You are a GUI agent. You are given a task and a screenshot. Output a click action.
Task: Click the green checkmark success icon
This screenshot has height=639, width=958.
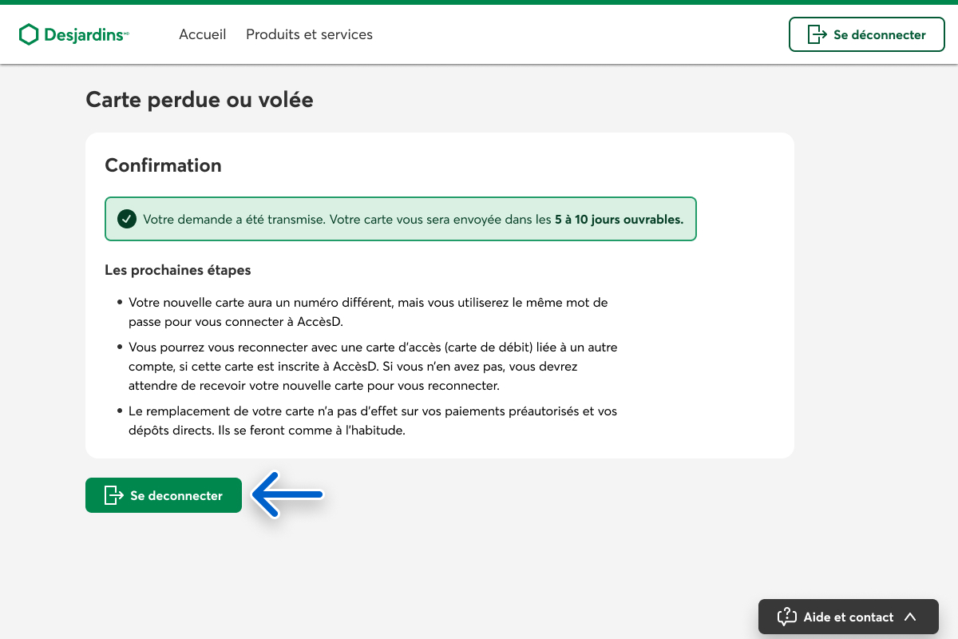tap(126, 219)
